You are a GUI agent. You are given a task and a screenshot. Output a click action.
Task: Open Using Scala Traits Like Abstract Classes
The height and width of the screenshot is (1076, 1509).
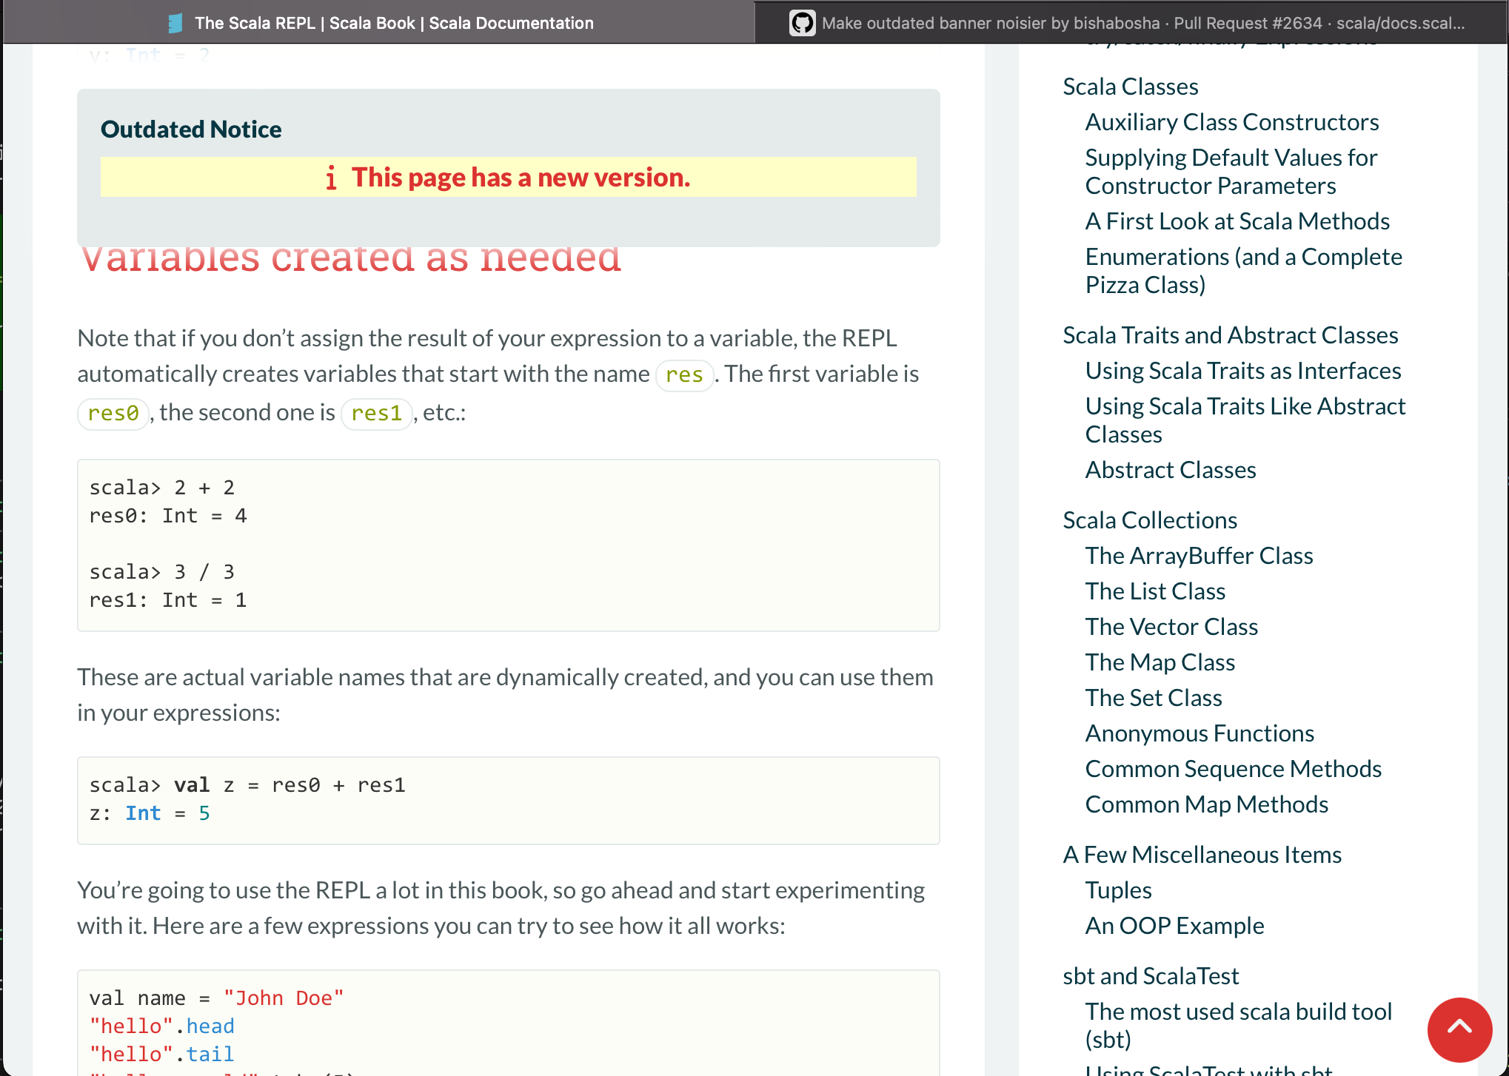pos(1245,420)
